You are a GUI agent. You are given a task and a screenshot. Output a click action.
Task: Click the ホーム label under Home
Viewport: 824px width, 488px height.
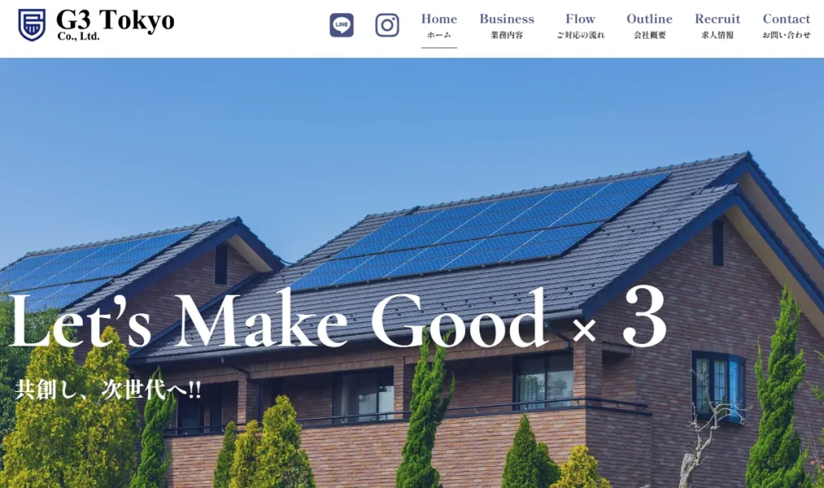(439, 35)
